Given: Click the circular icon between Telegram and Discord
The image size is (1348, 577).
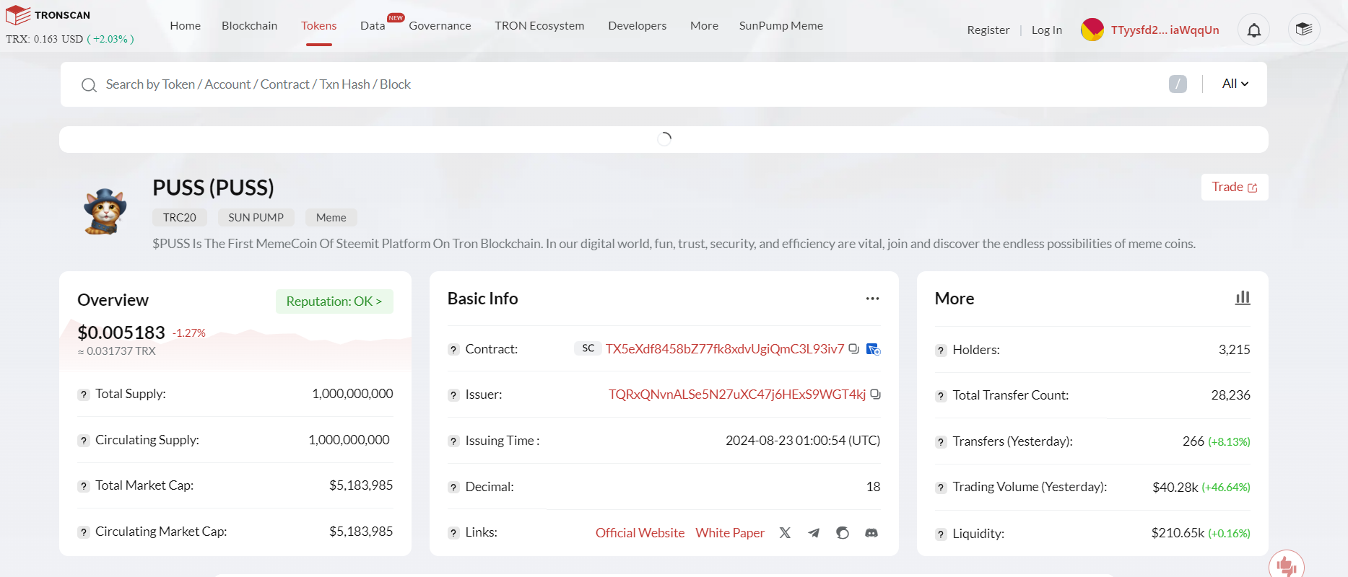Looking at the screenshot, I should point(843,533).
